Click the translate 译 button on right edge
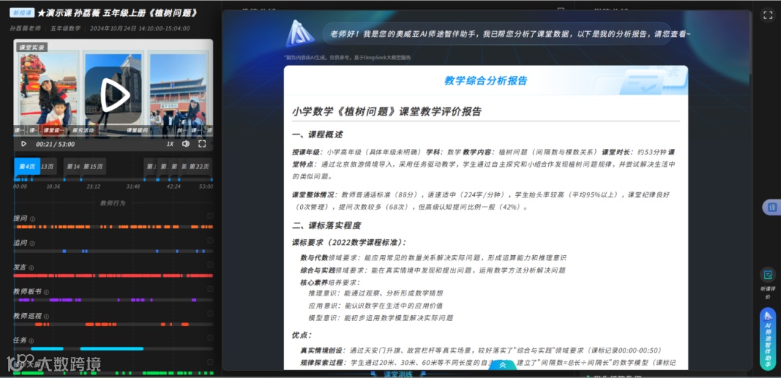Screen dimensions: 781x378 tap(772, 207)
